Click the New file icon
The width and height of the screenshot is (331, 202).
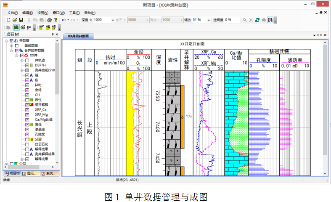point(8,20)
